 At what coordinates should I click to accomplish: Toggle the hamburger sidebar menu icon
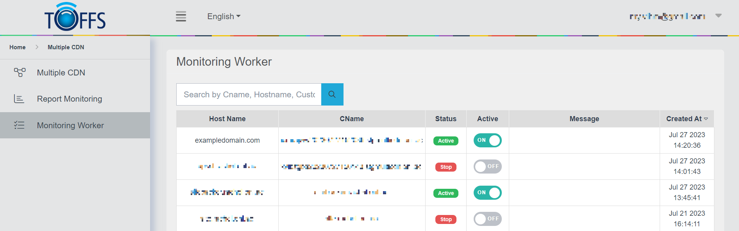coord(181,16)
